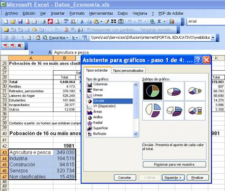Viewport: 225px width, 191px height.
Task: Click the yellow folder icon on the reviewing toolbar
Action: coord(6,29)
